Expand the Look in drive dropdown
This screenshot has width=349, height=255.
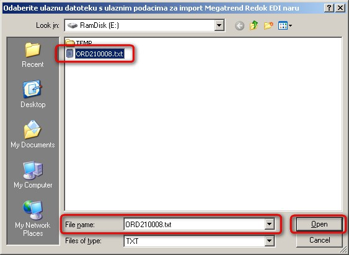(219, 25)
